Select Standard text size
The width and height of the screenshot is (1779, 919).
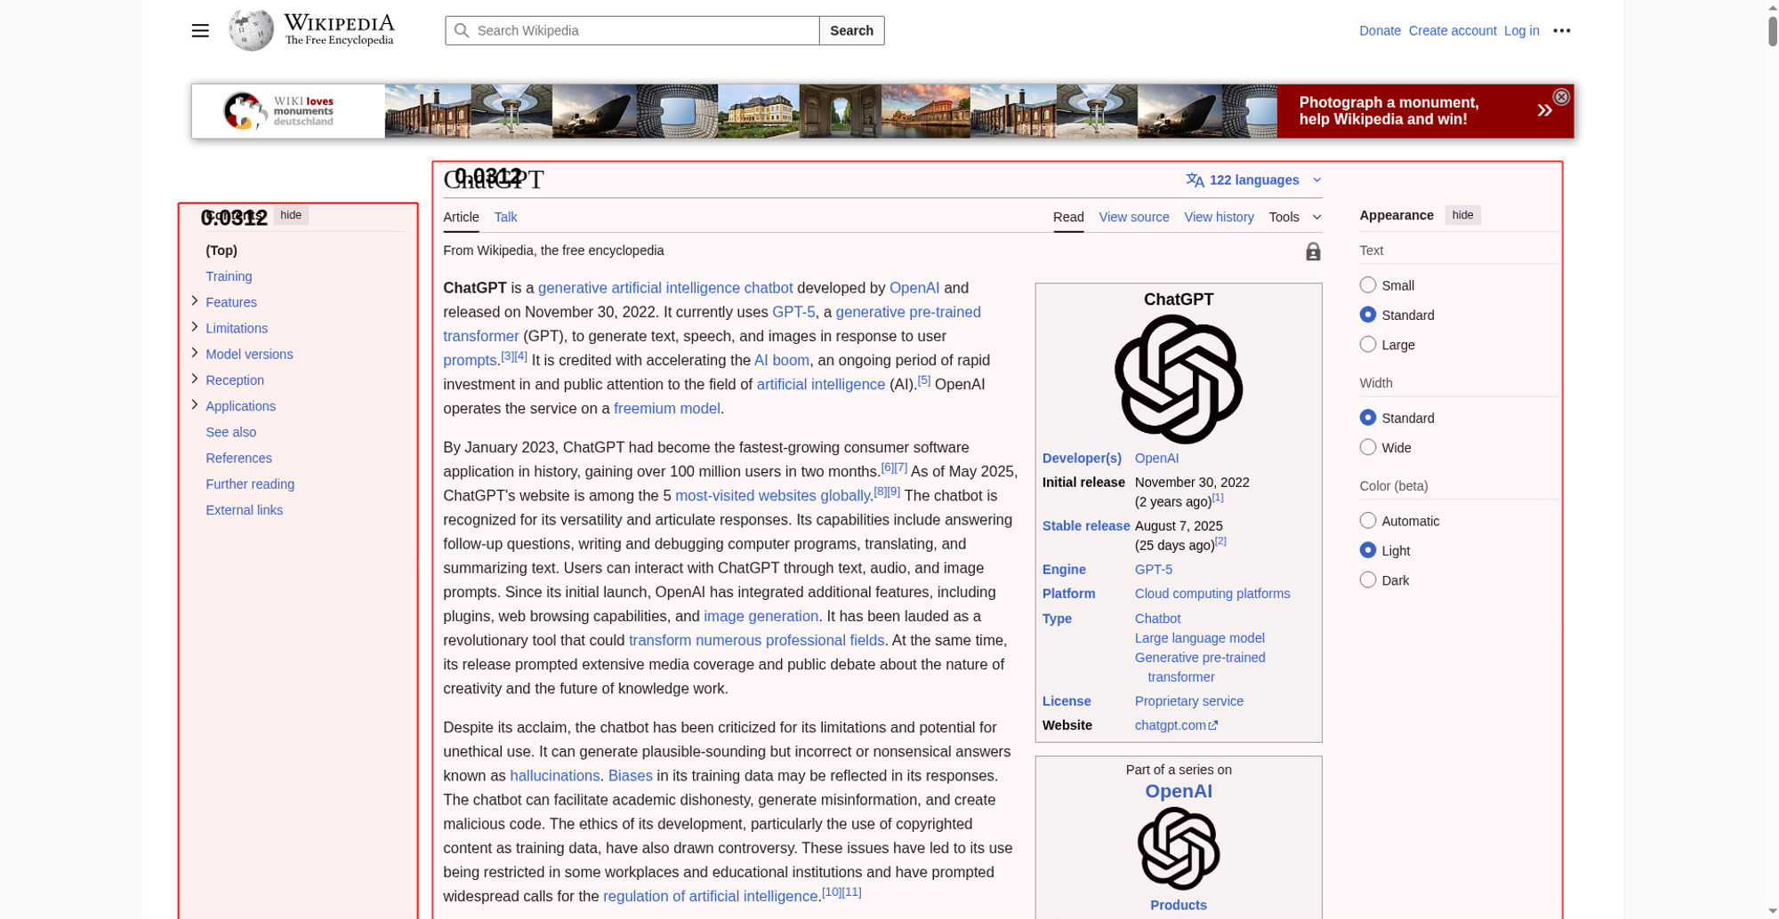[1367, 315]
